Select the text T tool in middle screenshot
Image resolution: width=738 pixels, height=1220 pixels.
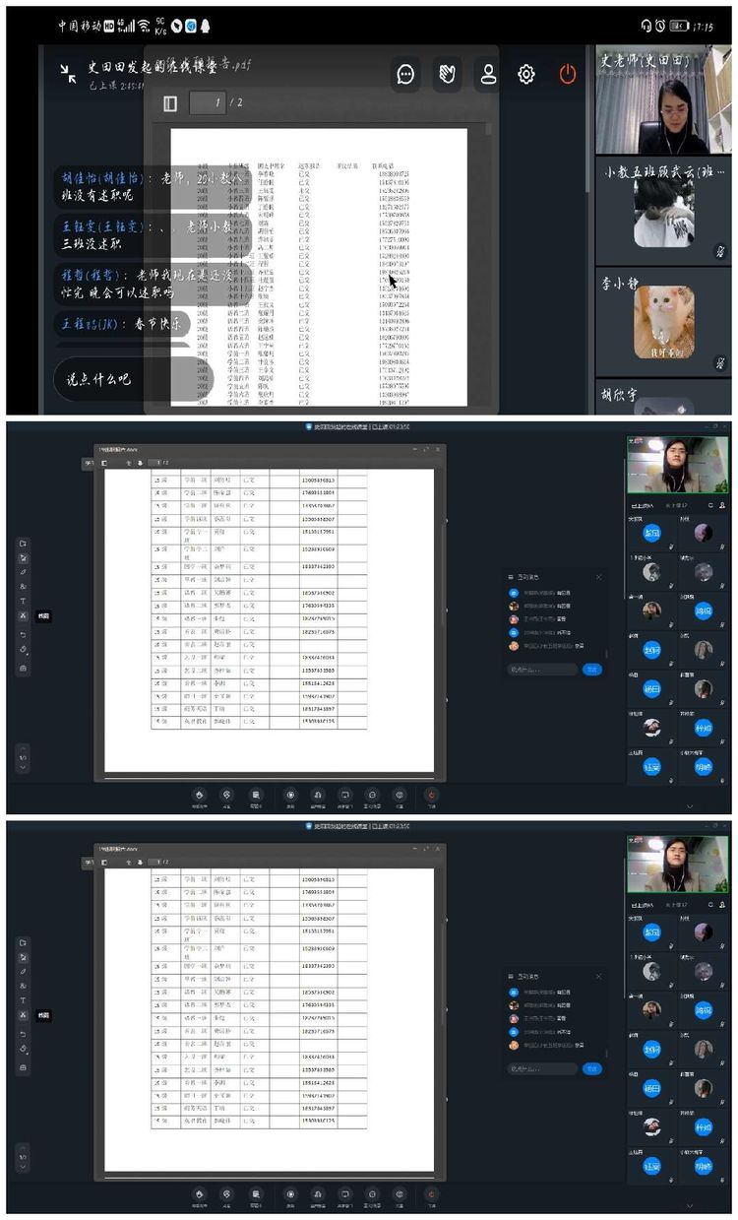point(23,601)
